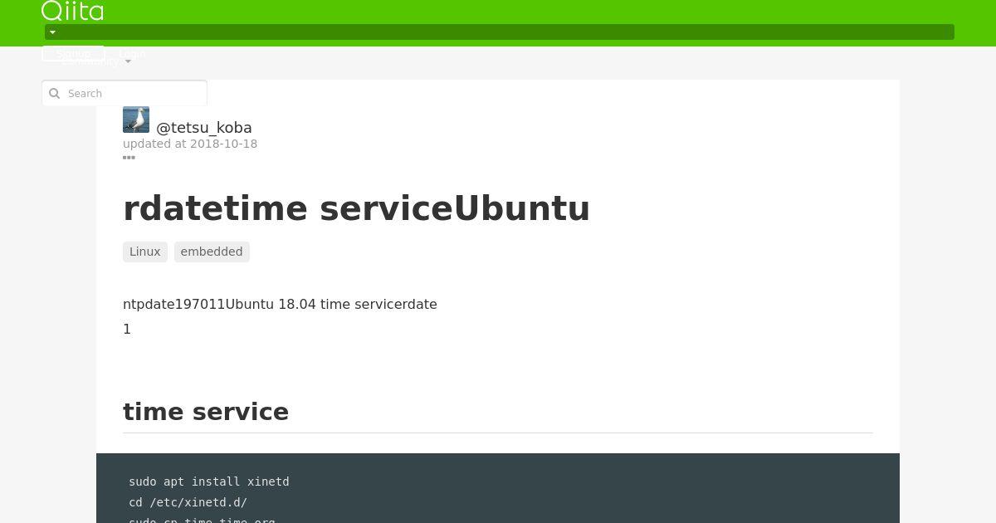Screen dimensions: 996x523
Task: Click the updated at 2018-10-18 text
Action: click(x=190, y=144)
